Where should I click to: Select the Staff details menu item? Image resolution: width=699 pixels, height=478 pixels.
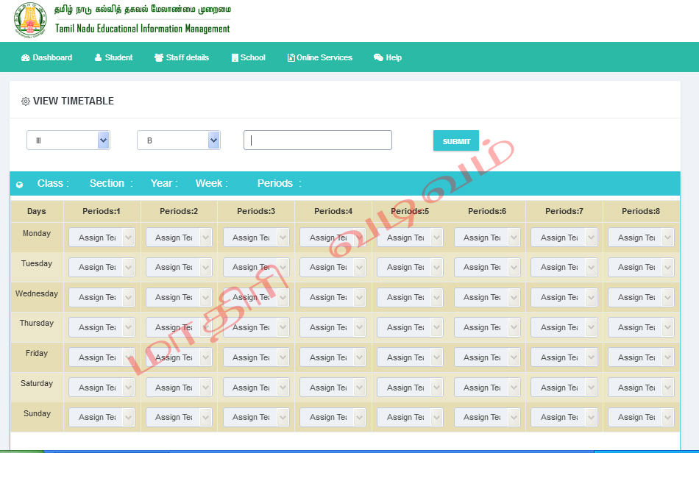click(x=182, y=57)
